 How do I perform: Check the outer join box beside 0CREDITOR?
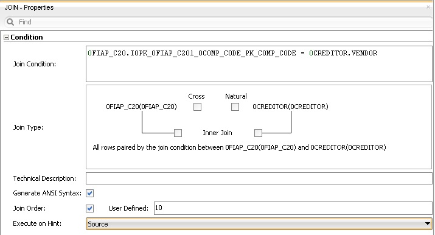pos(258,133)
